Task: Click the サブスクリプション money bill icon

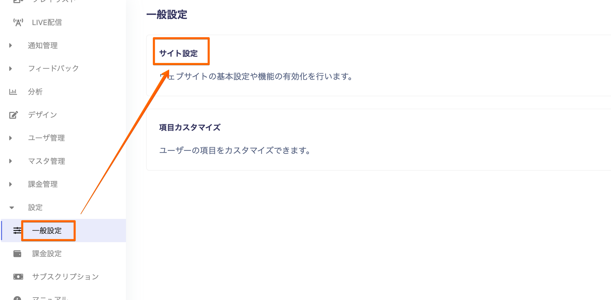Action: [18, 277]
